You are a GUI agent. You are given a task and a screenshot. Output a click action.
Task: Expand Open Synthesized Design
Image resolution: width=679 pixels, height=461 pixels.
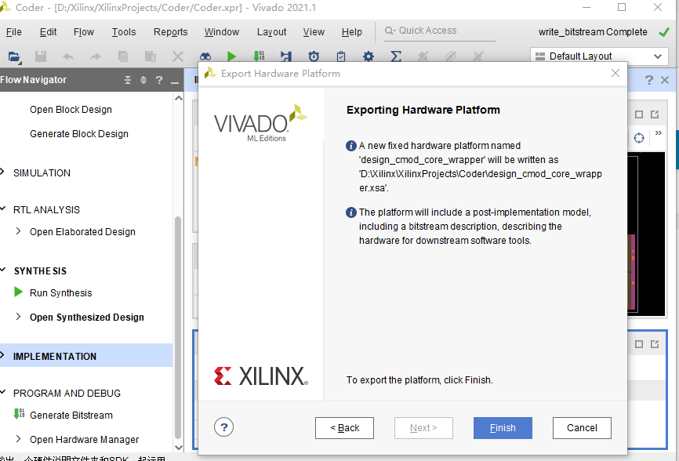[18, 317]
